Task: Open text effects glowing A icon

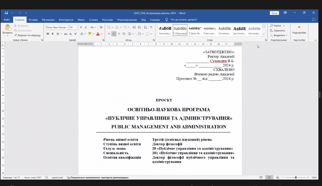Action: pyautogui.click(x=82, y=34)
